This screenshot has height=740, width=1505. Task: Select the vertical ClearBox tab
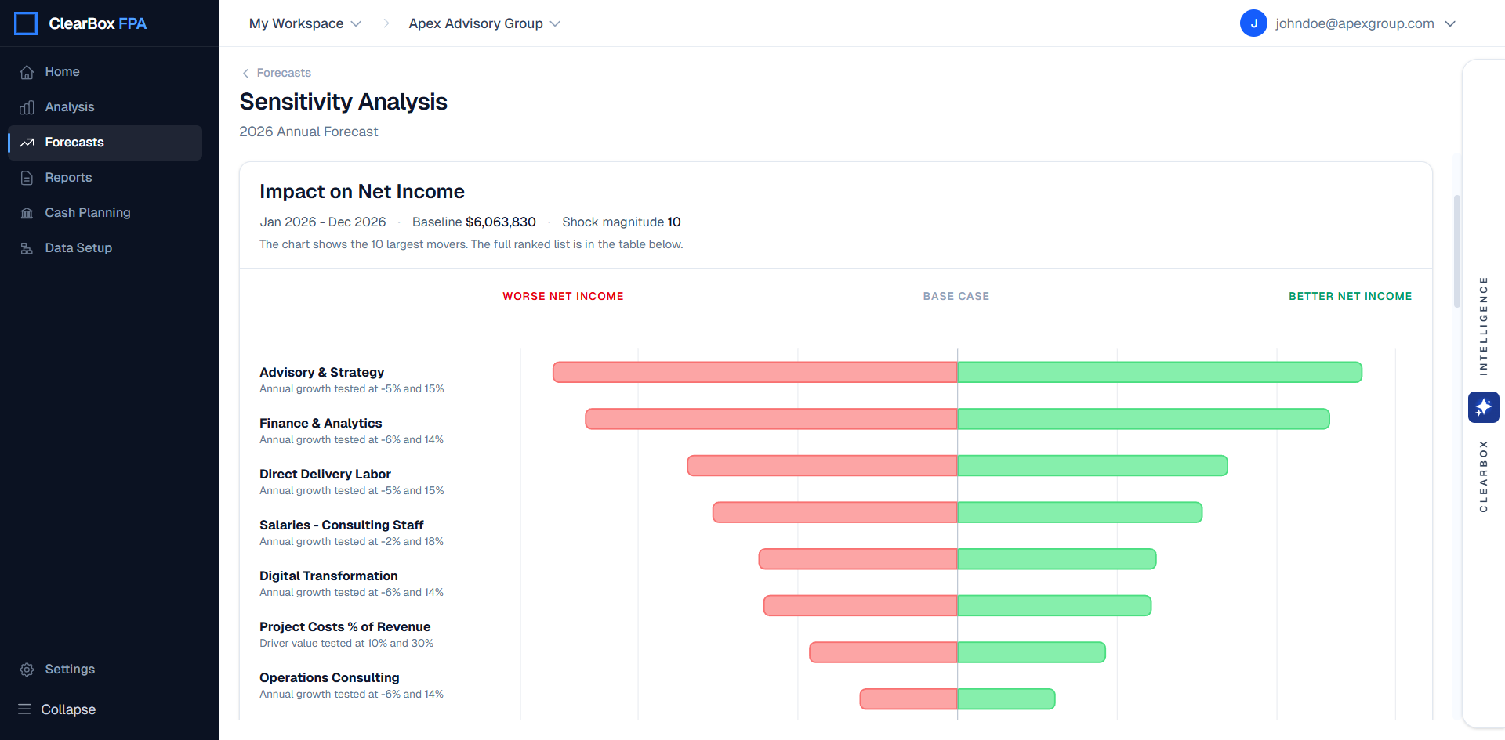pyautogui.click(x=1482, y=475)
